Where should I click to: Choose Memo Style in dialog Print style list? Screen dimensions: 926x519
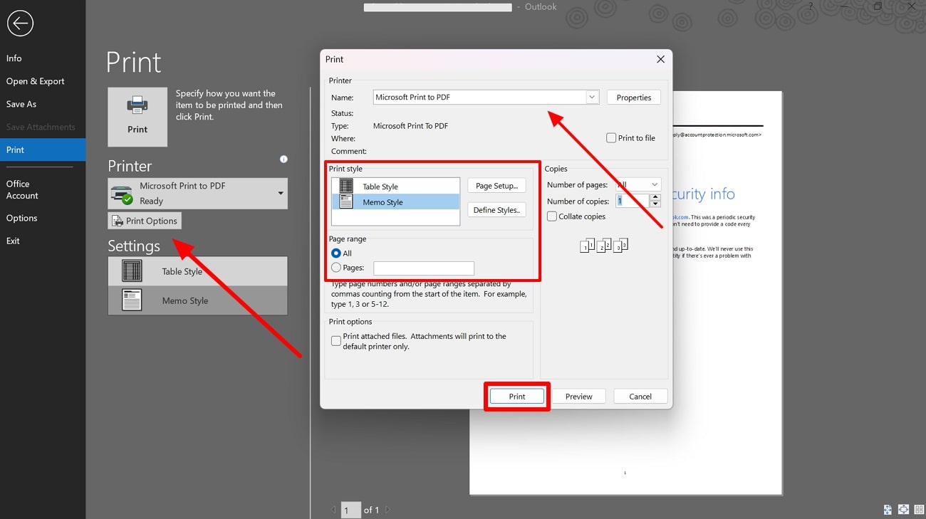396,202
